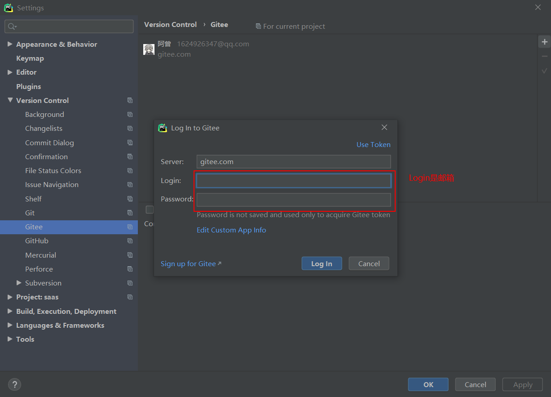Click the settings search box
Viewport: 551px width, 397px height.
(69, 27)
